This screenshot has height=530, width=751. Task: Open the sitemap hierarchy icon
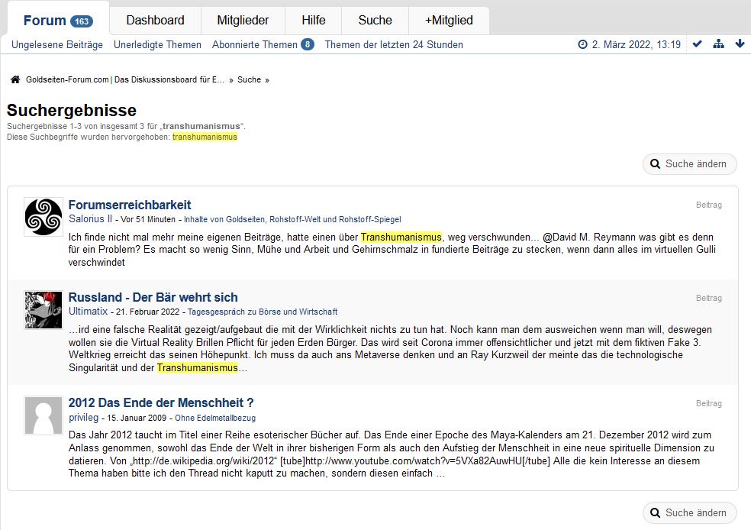point(718,44)
